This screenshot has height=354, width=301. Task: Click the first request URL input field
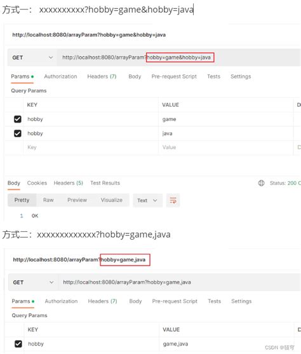[x=178, y=58]
